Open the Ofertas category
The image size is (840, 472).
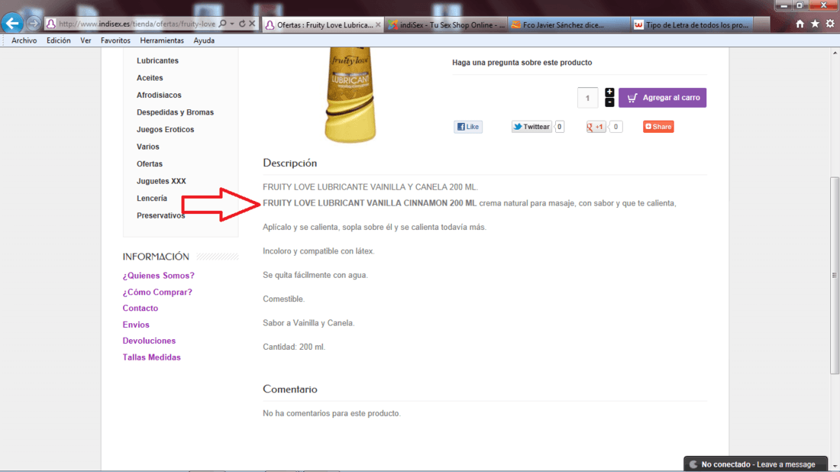[x=150, y=163]
